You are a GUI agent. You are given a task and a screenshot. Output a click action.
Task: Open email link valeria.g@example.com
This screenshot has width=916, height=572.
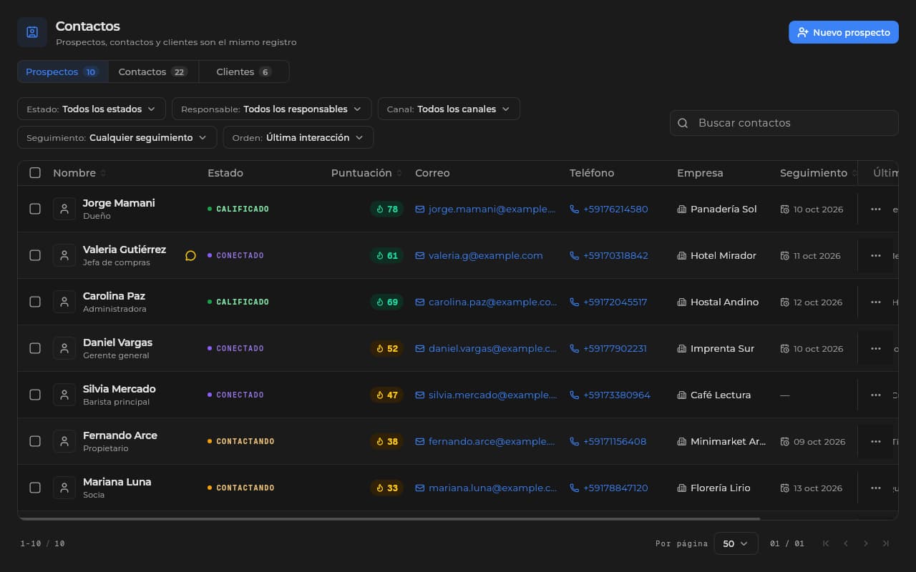pos(479,255)
